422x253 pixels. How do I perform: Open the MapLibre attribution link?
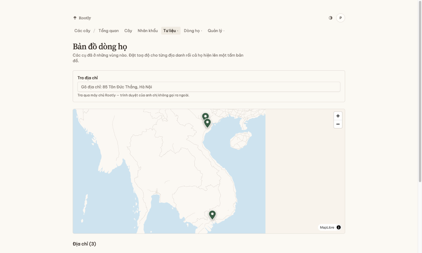[327, 227]
